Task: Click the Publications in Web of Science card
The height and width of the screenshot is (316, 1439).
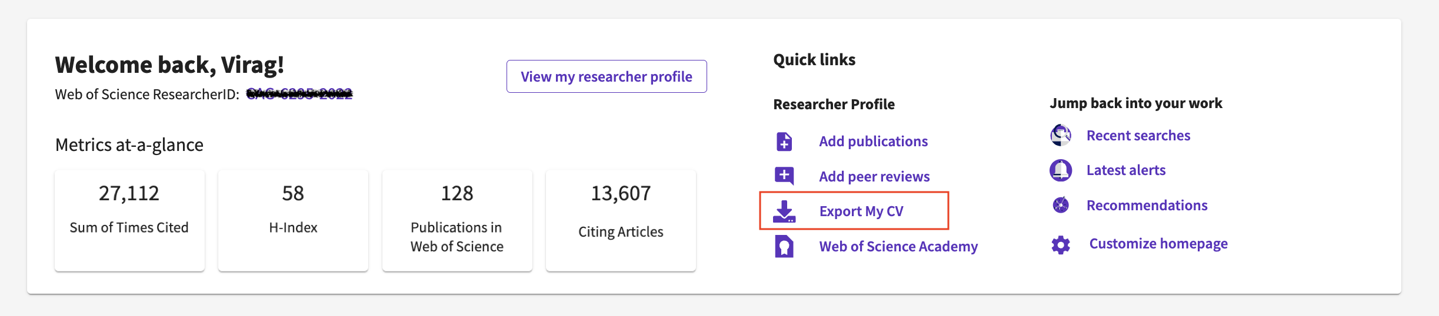Action: click(457, 220)
